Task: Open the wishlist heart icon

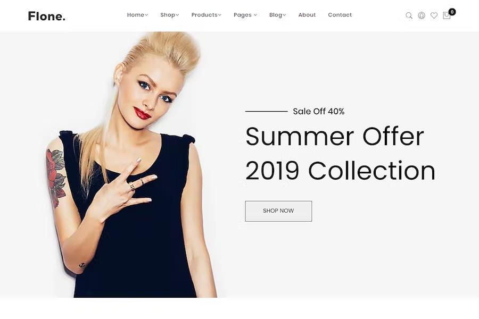Action: tap(434, 15)
